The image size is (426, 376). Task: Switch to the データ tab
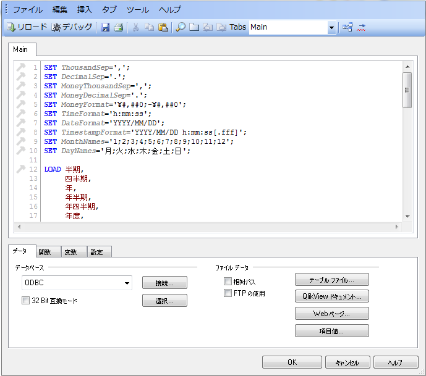22,251
